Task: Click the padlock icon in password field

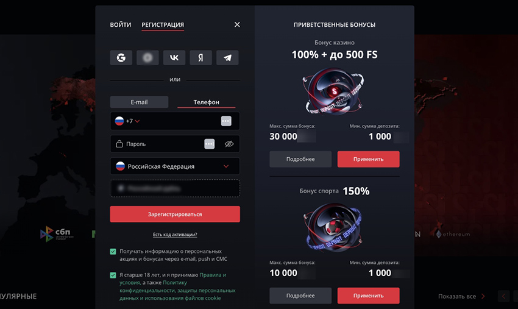Action: pos(119,144)
